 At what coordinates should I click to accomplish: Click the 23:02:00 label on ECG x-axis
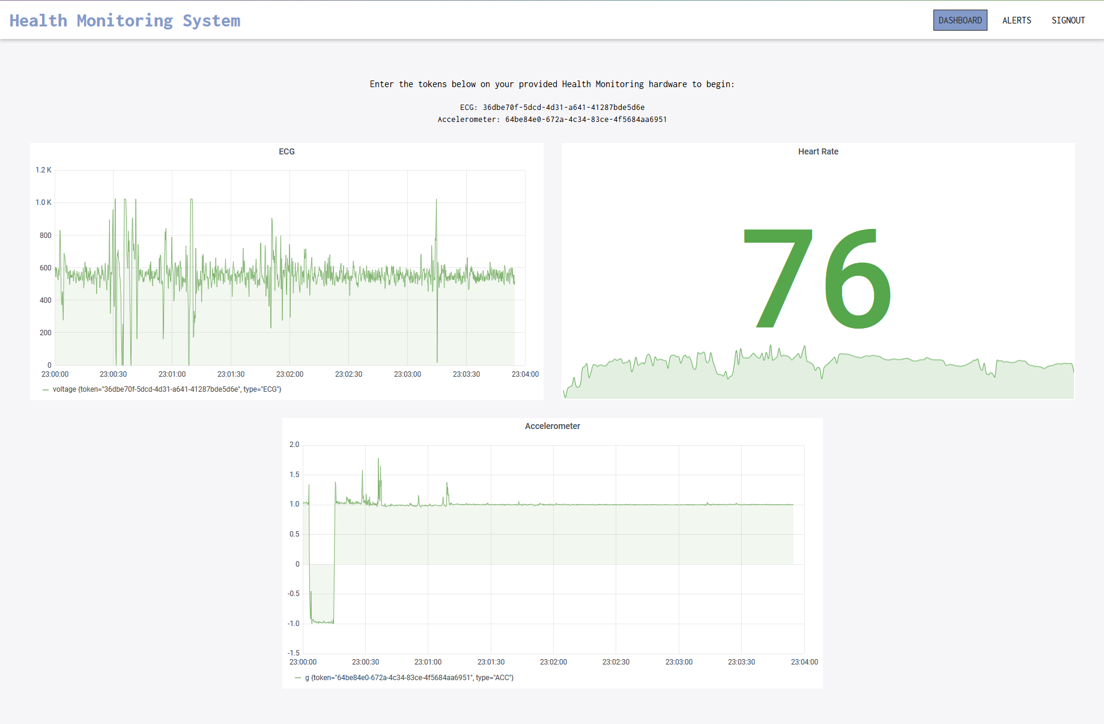pyautogui.click(x=290, y=374)
